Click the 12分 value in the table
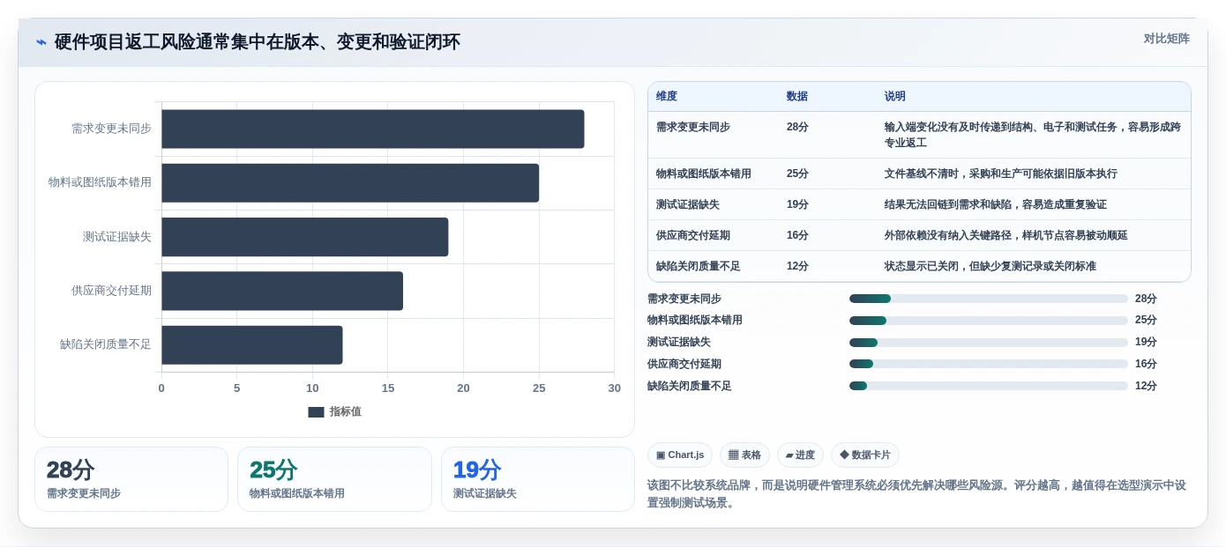1226x547 pixels. [x=797, y=266]
